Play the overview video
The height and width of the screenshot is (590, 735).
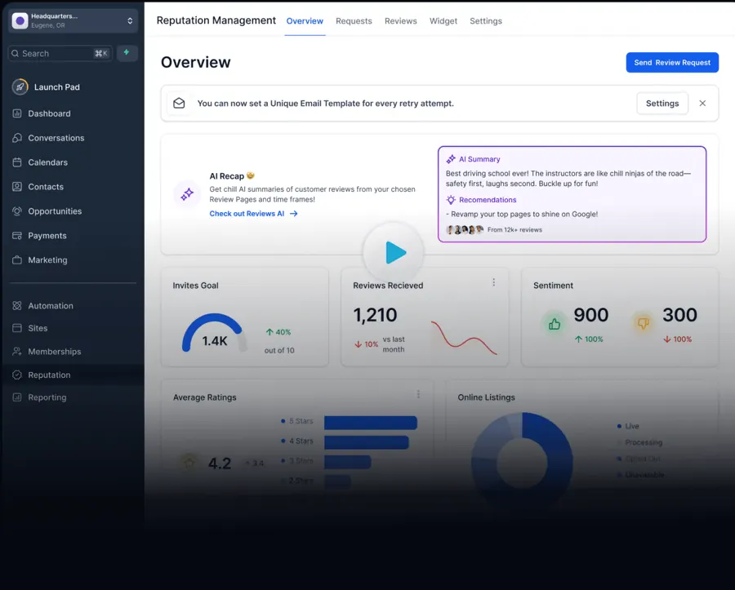[x=394, y=253]
